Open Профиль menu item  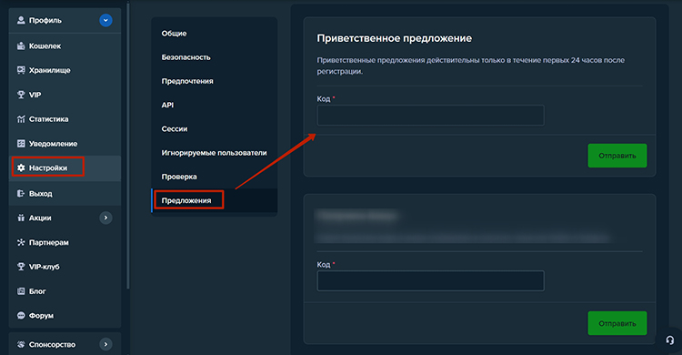click(x=65, y=20)
